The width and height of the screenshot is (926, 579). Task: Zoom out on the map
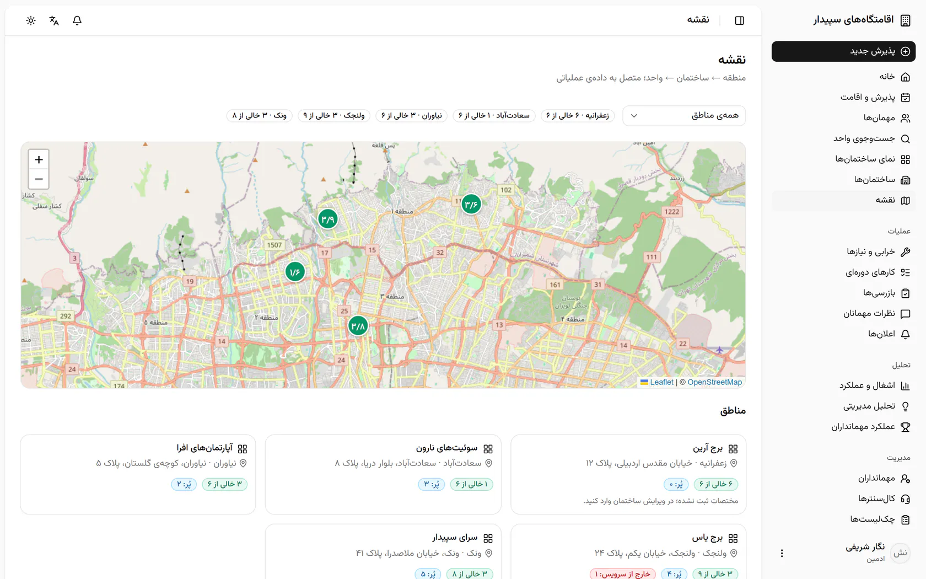click(39, 179)
